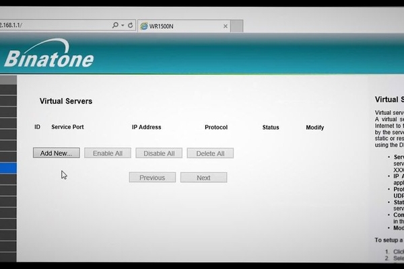Click the Status column header
The width and height of the screenshot is (404, 269).
271,127
